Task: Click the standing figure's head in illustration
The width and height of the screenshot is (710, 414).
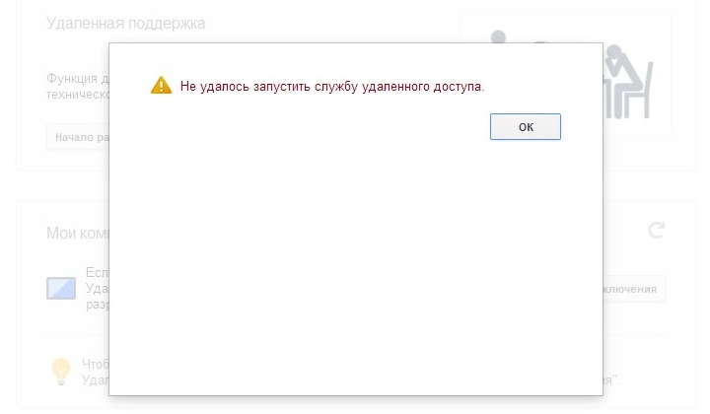Action: tap(498, 37)
